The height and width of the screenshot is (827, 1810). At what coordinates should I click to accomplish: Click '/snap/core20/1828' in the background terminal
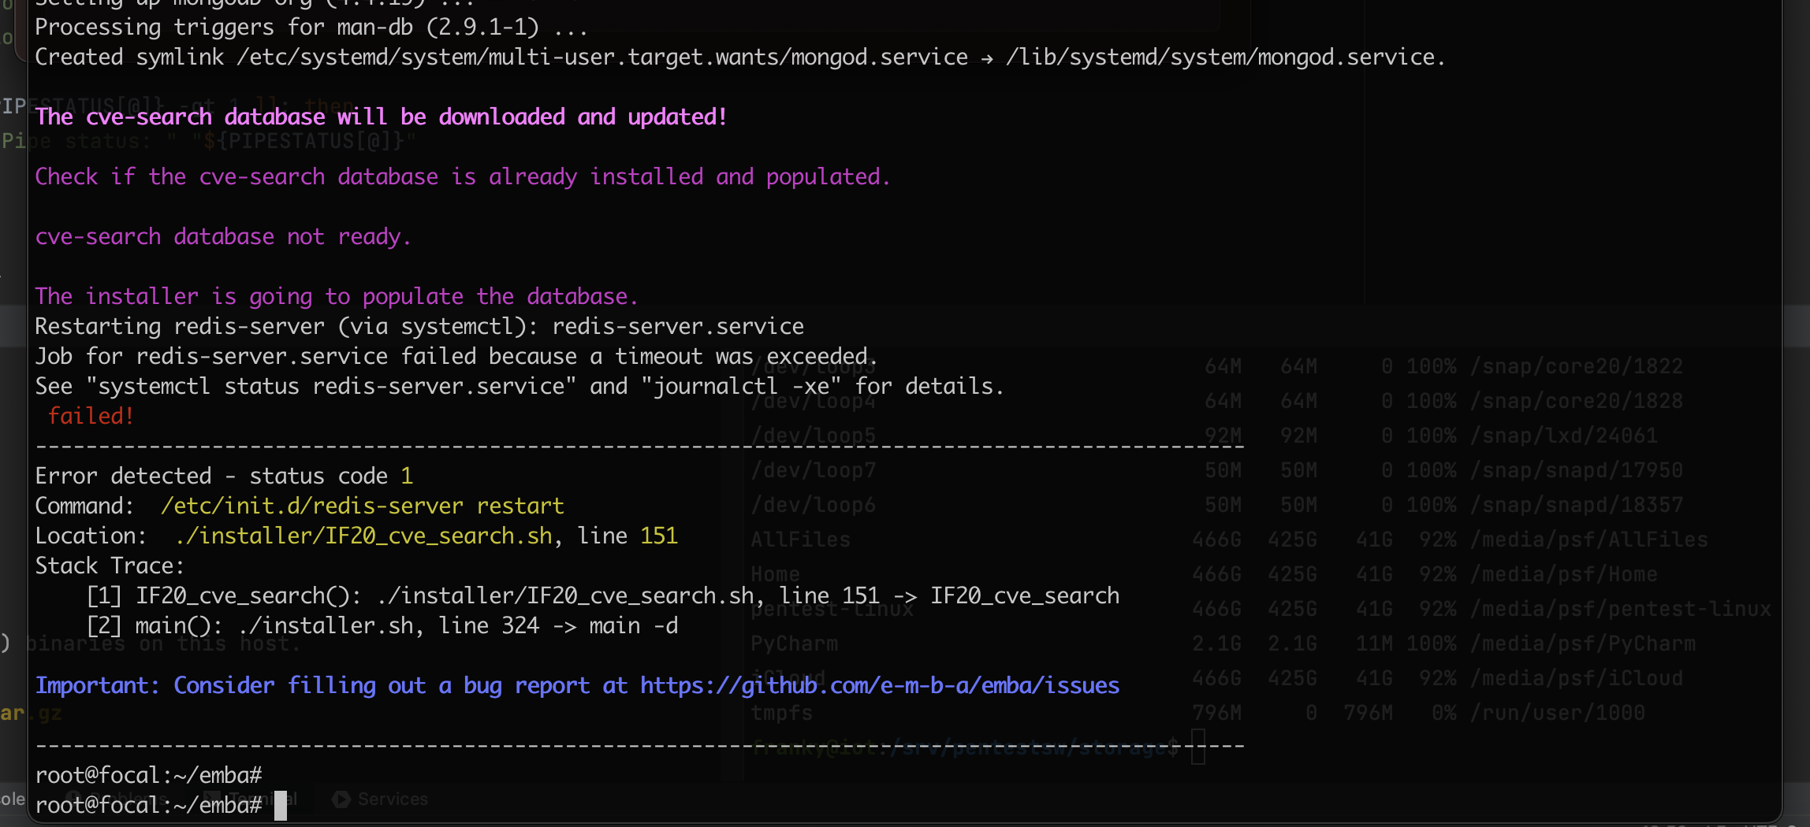click(x=1577, y=401)
